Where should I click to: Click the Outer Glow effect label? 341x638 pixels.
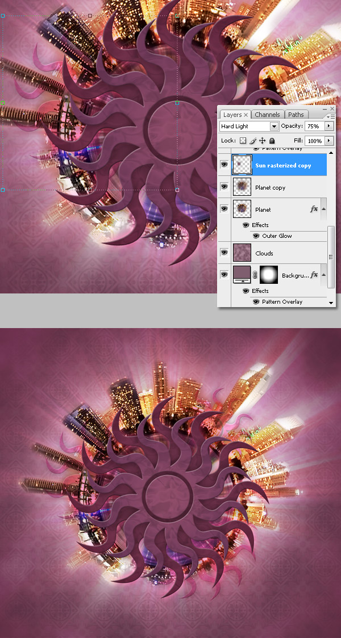277,236
